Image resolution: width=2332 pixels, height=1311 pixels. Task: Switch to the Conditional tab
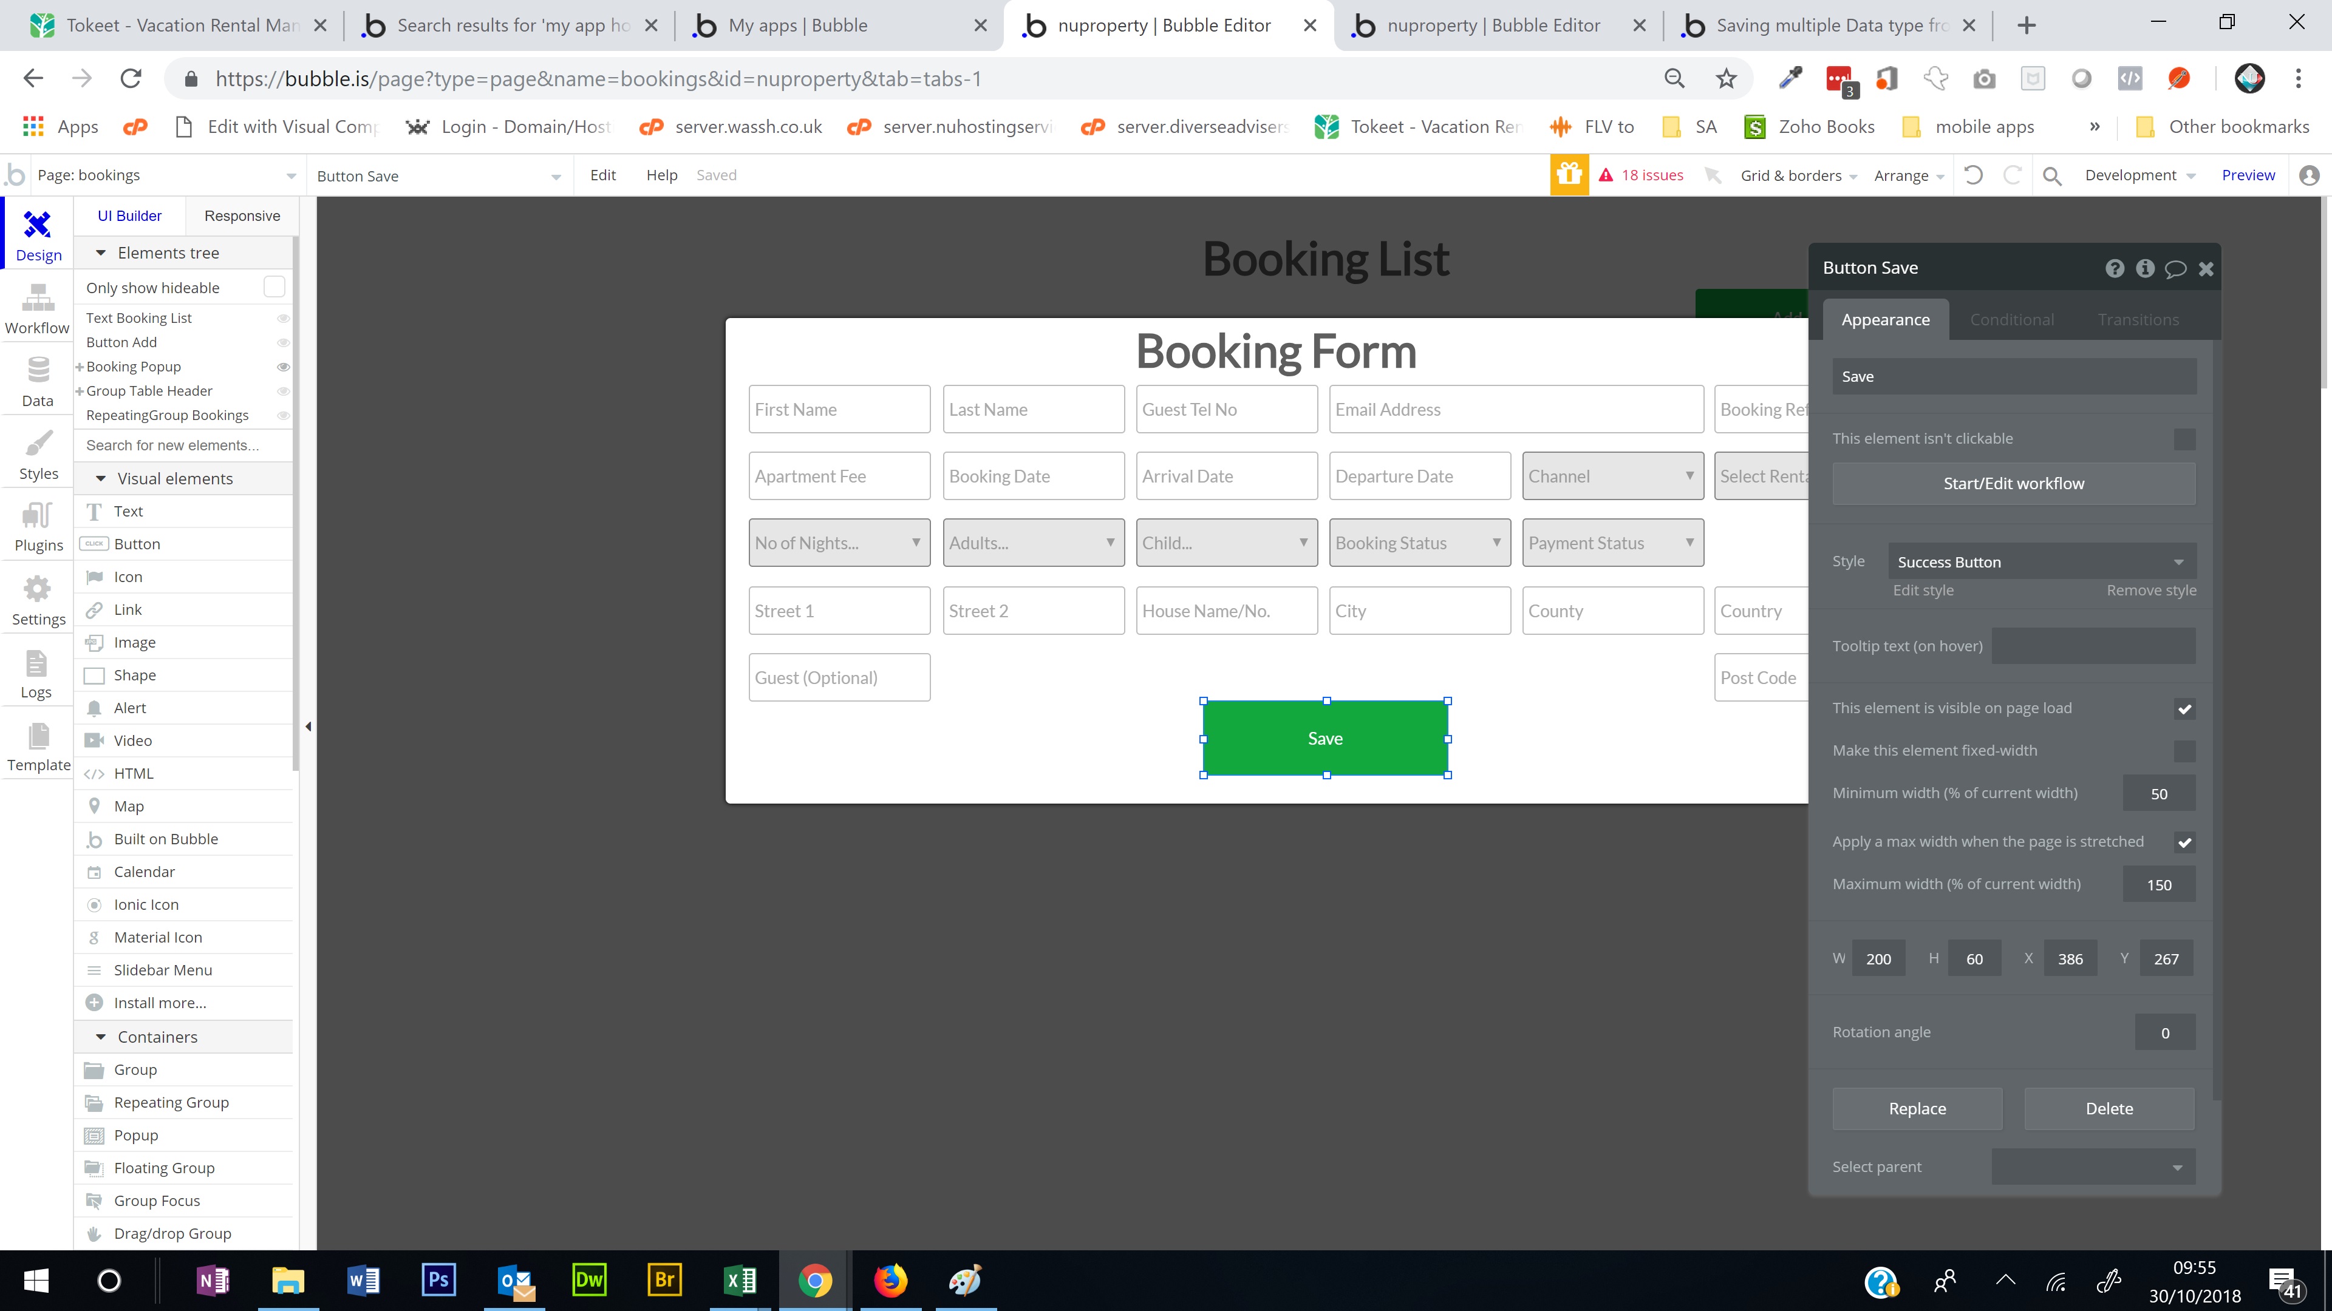pos(2011,319)
